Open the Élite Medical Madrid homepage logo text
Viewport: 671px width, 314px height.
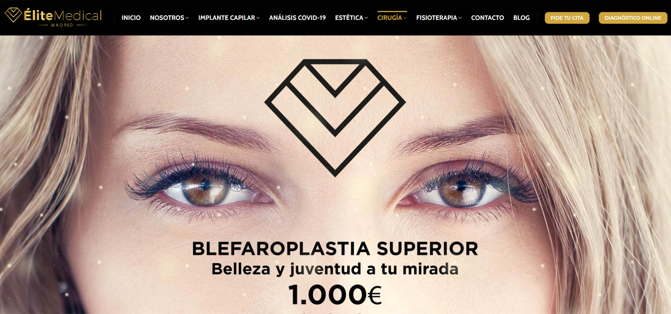tap(63, 17)
